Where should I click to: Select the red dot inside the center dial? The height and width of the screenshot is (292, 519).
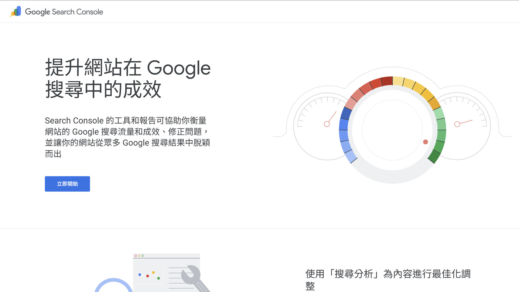point(425,142)
